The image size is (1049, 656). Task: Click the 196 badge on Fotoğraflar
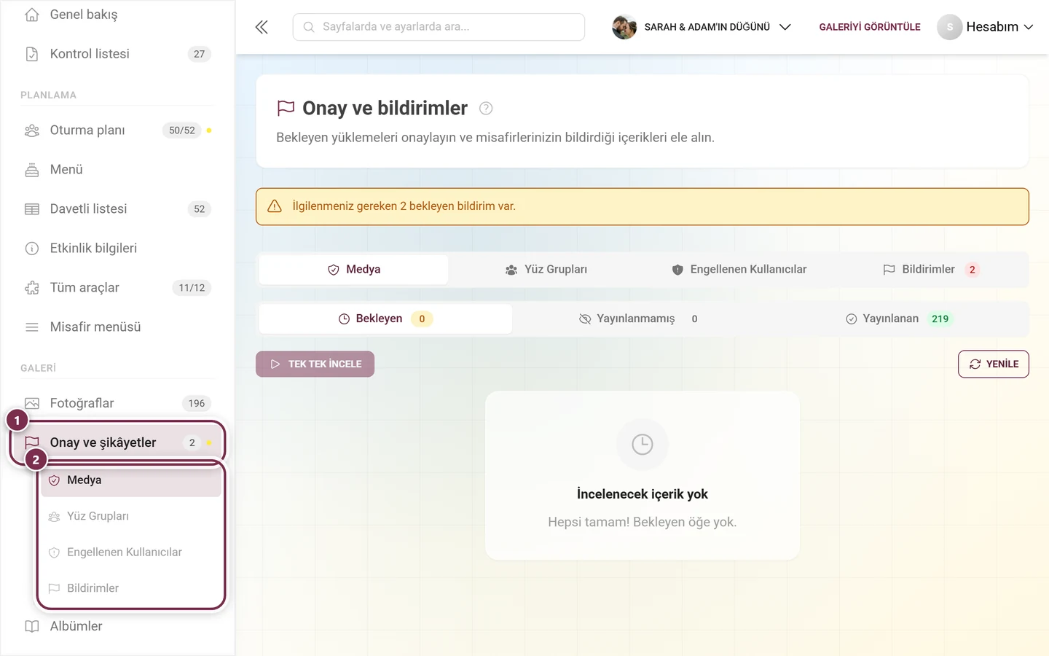click(x=197, y=404)
